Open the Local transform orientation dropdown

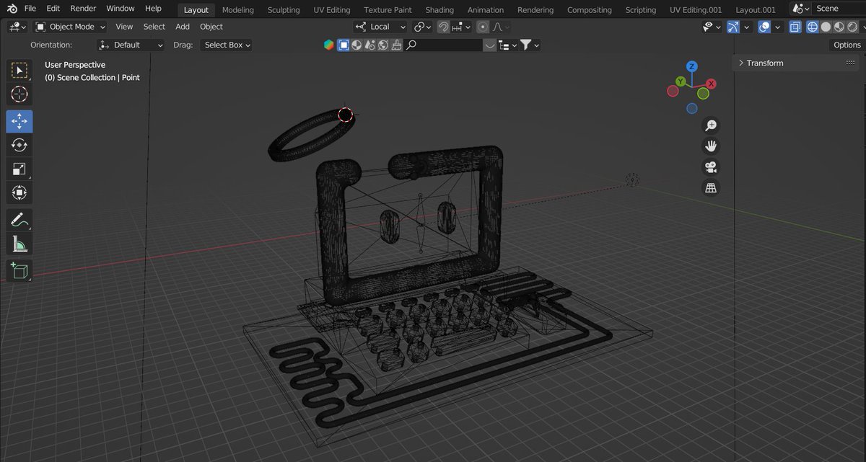(x=381, y=27)
